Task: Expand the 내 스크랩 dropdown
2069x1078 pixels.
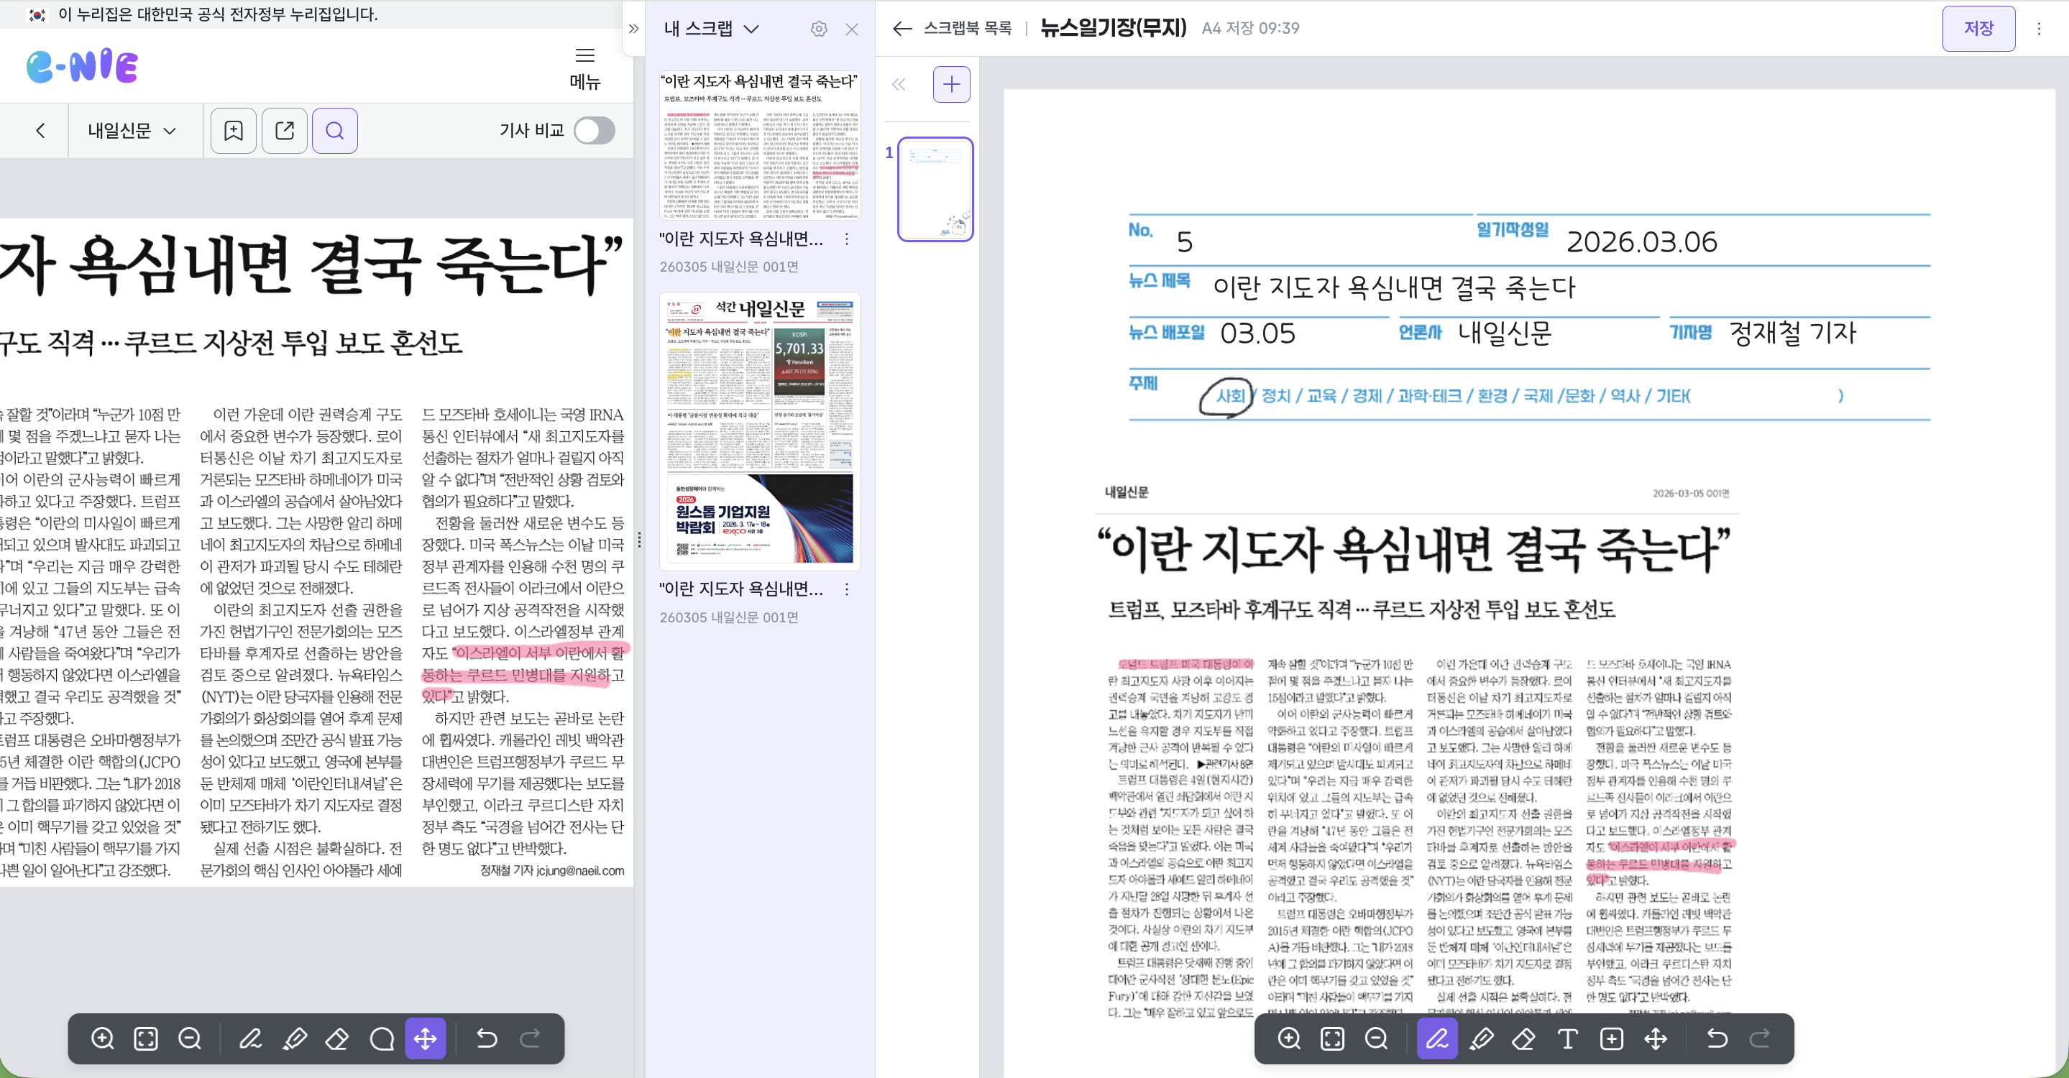Action: 712,29
